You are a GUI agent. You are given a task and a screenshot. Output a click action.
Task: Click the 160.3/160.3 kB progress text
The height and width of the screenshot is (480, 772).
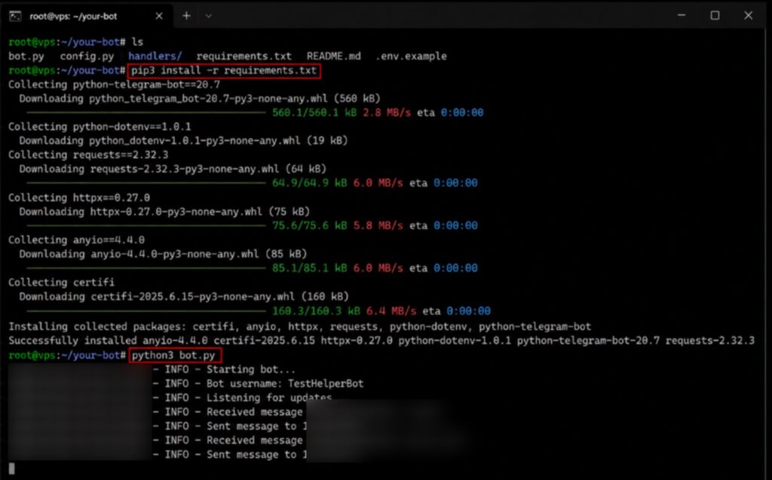pos(316,311)
